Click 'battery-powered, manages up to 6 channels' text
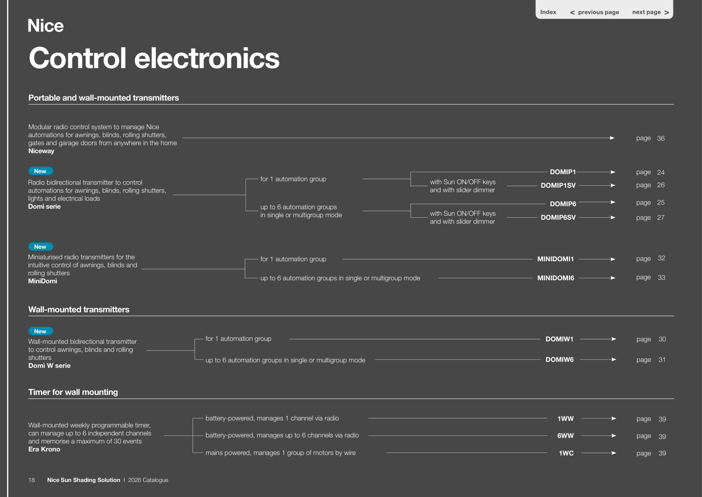This screenshot has height=497, width=702. (x=282, y=435)
